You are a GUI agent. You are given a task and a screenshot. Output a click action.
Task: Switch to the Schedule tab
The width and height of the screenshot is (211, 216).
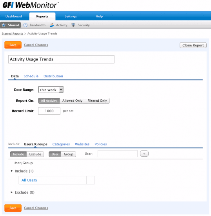click(31, 76)
